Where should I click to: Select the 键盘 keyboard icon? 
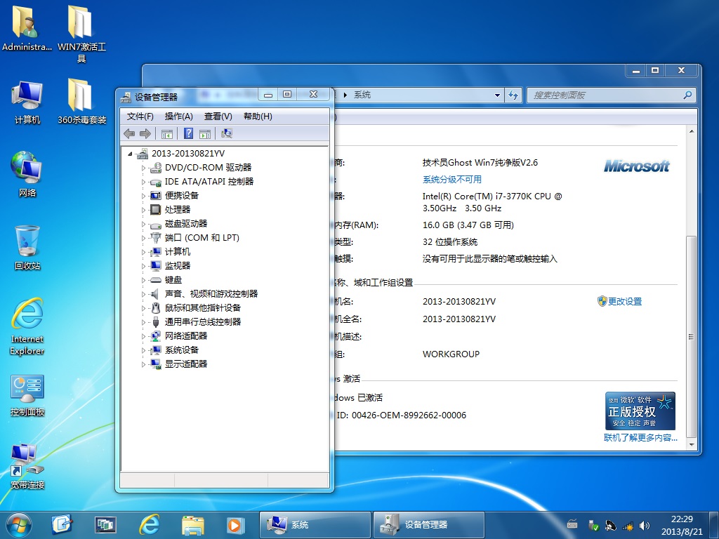156,280
